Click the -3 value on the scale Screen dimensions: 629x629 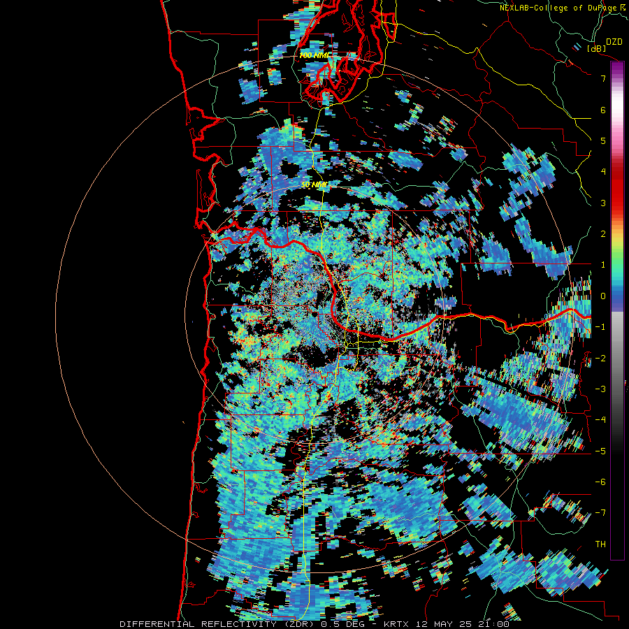coord(600,389)
